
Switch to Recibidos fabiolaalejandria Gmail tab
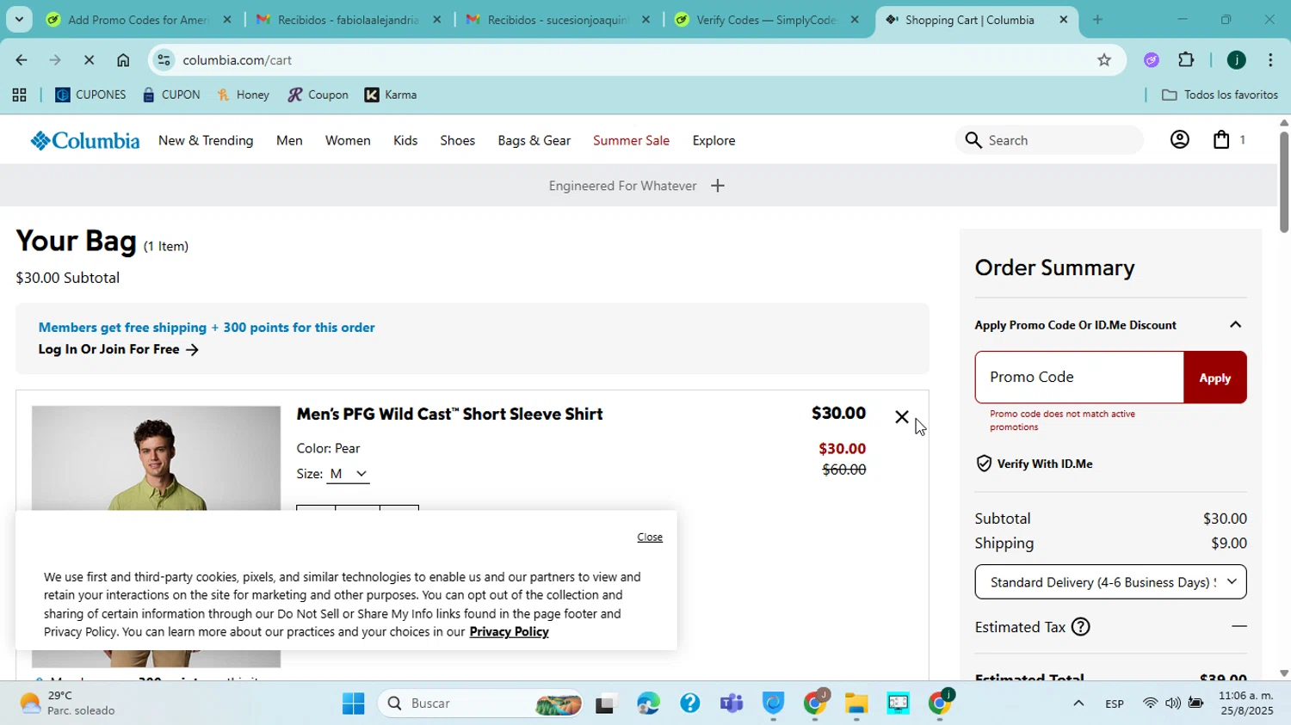pos(349,20)
